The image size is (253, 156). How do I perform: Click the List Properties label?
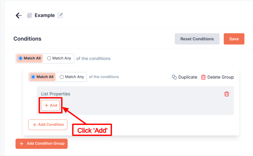(x=56, y=94)
